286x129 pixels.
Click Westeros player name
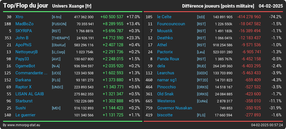(166, 101)
